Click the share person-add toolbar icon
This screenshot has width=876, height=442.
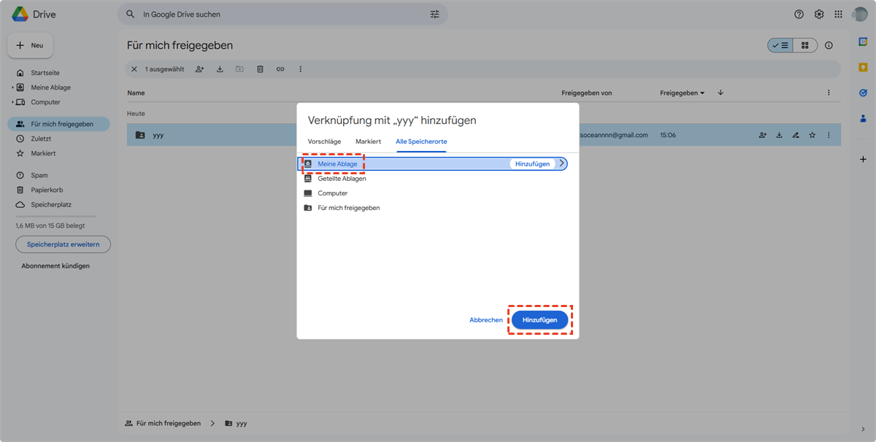click(x=199, y=69)
